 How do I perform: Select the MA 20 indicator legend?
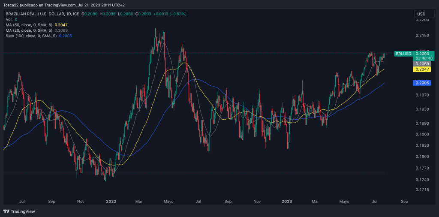tap(29, 31)
